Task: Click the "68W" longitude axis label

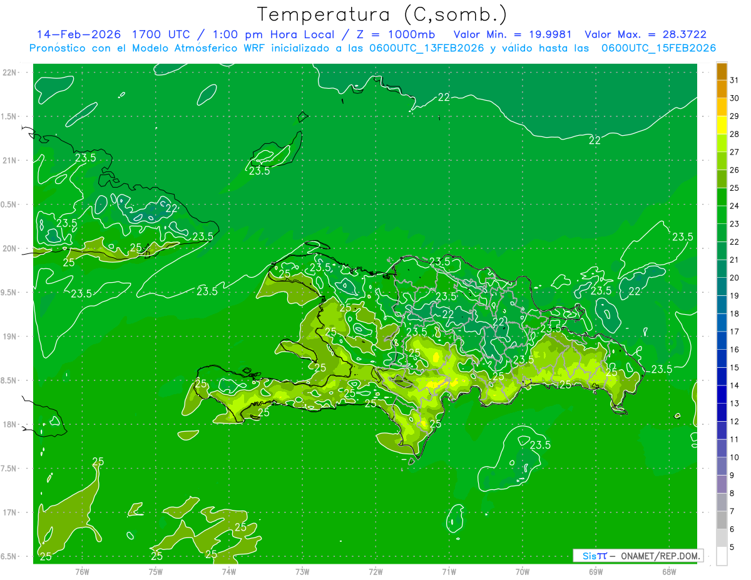Action: click(669, 572)
